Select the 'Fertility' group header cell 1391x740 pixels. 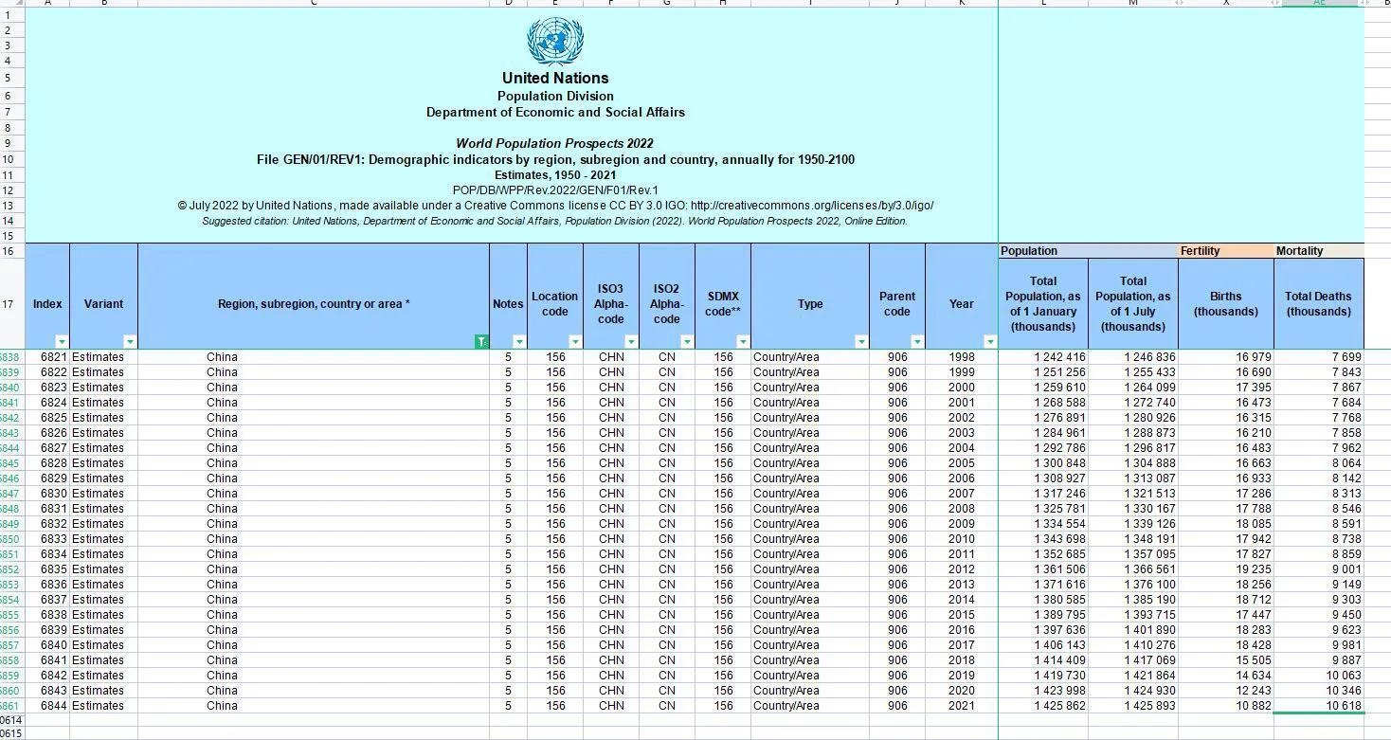[x=1225, y=251]
